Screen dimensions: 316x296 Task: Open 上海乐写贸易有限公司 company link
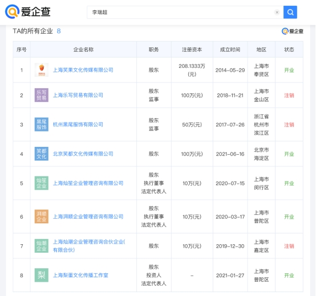(78, 95)
